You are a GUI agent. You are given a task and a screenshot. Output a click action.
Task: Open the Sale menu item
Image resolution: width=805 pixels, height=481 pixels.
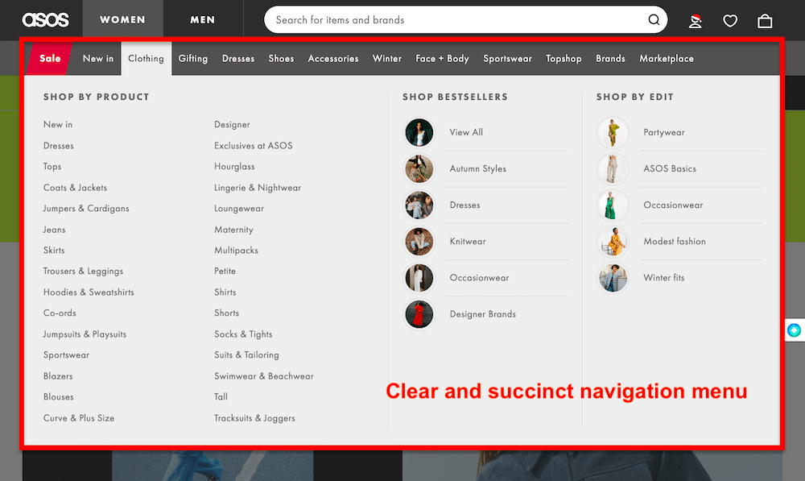(x=50, y=59)
